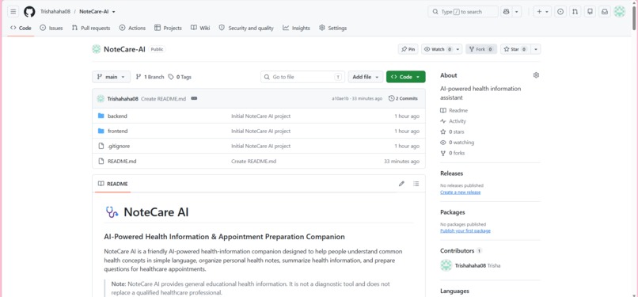Click Create a new release link

coord(460,192)
